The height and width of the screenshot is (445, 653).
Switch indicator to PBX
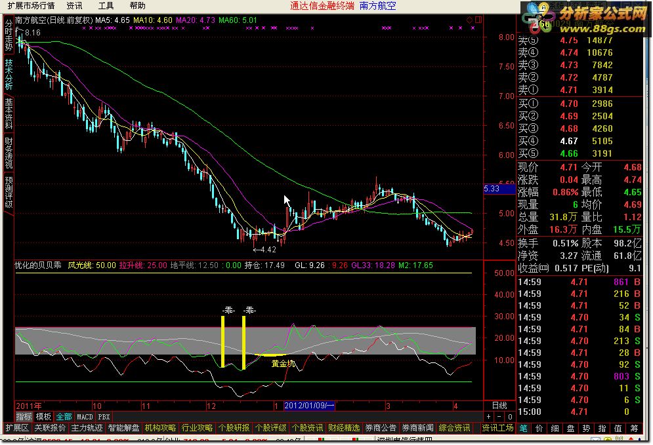coord(104,416)
